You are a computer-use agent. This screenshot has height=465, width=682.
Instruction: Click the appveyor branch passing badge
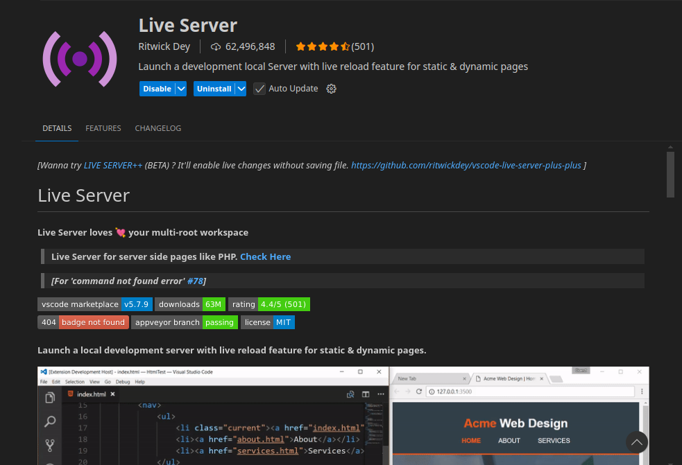point(185,322)
